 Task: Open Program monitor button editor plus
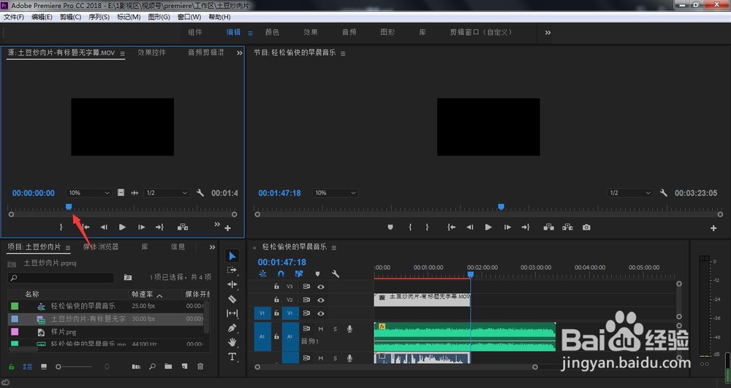pyautogui.click(x=713, y=228)
